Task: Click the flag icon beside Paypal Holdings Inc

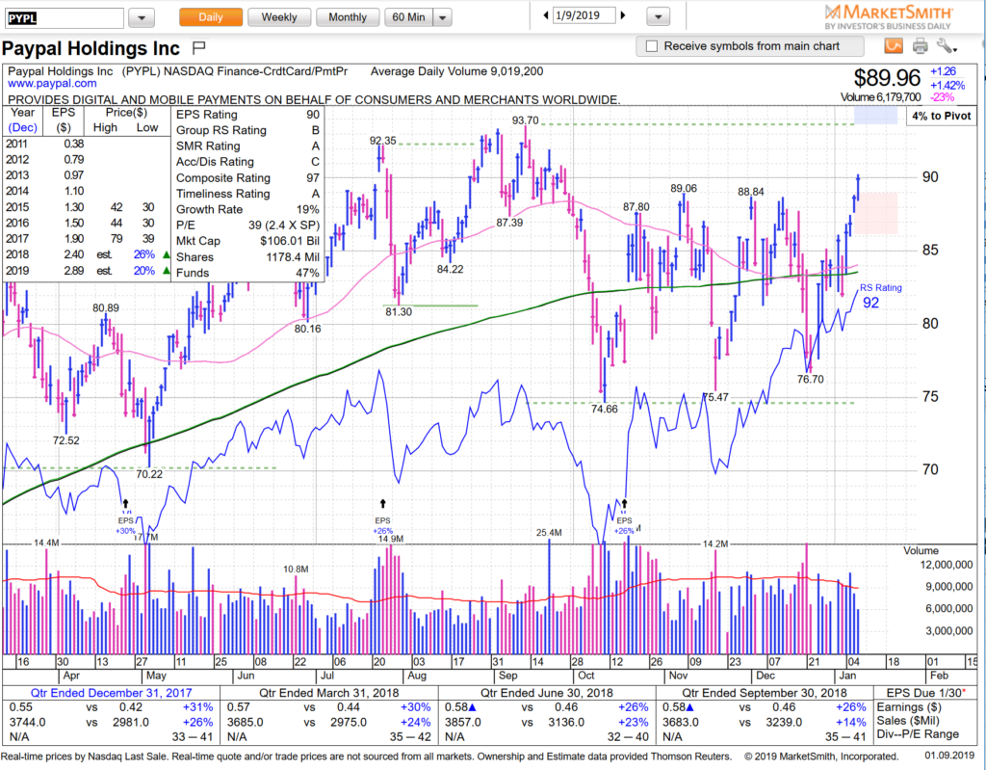Action: point(198,47)
